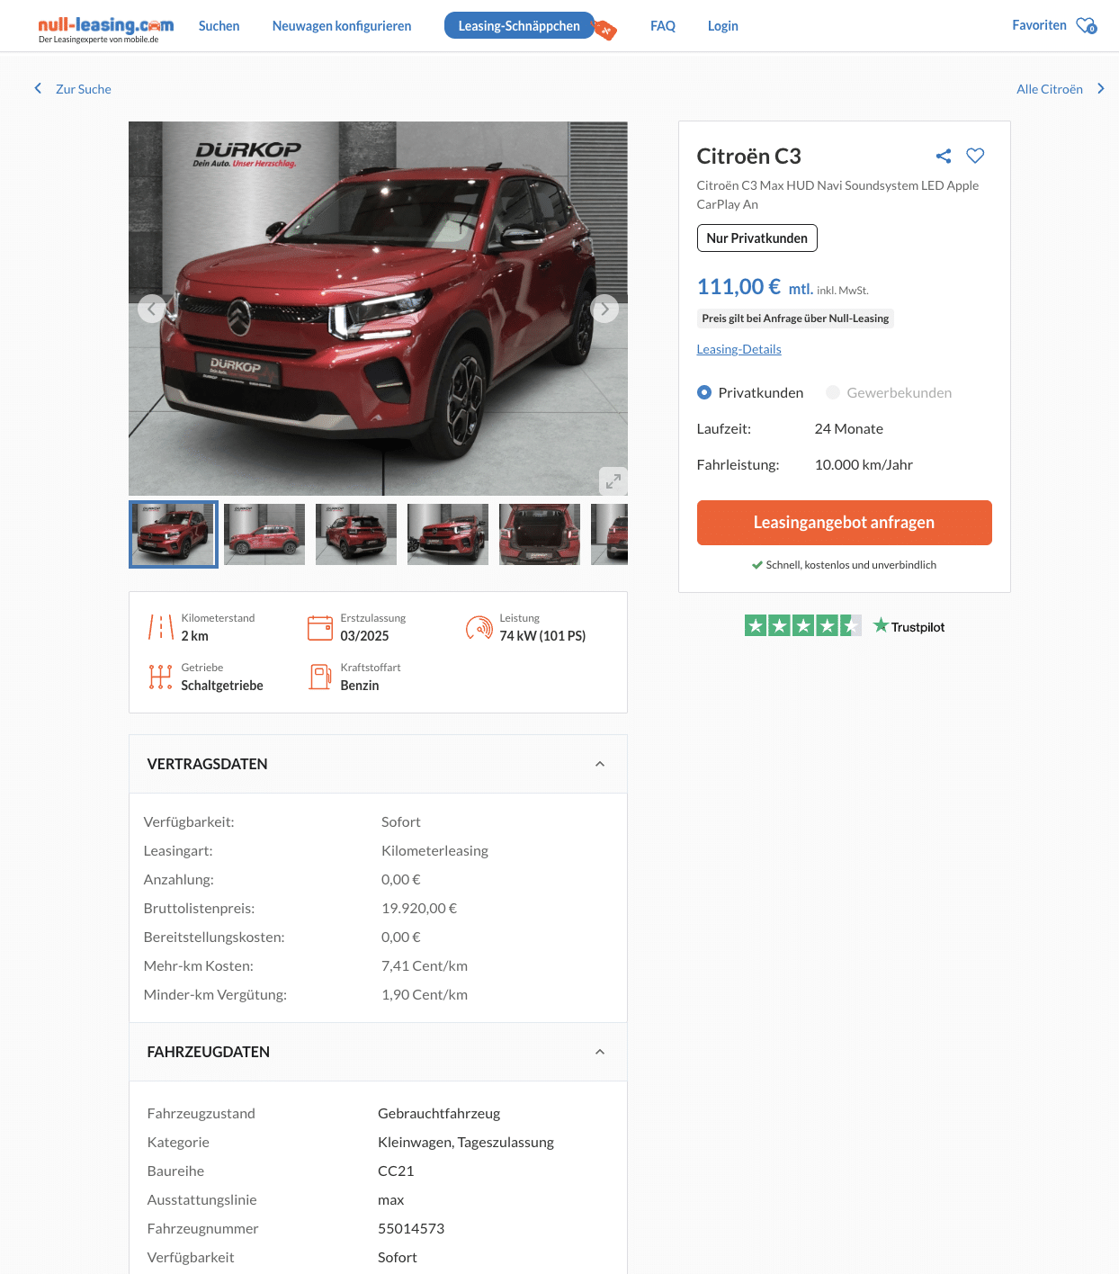Expand car image to fullscreen
1119x1274 pixels.
point(613,480)
